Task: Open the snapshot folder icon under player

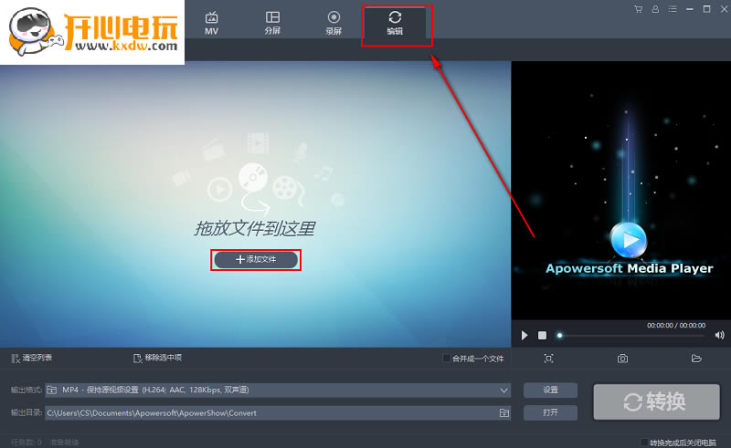Action: (696, 359)
